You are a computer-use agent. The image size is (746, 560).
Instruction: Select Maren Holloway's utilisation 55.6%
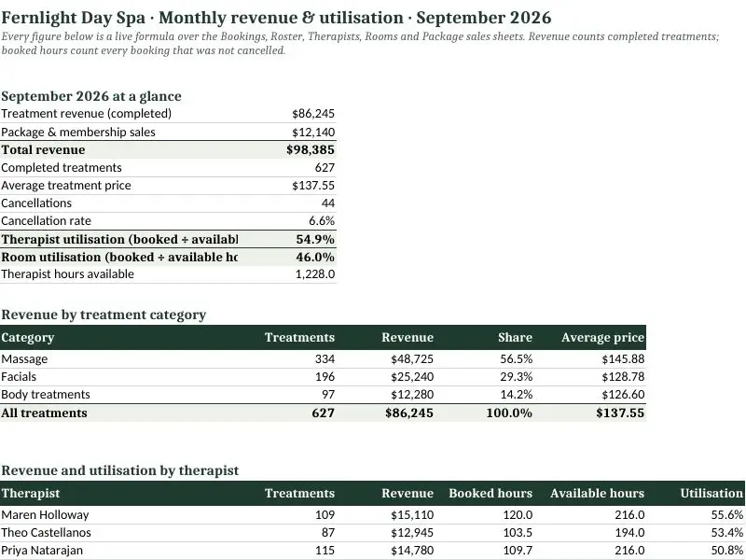(727, 515)
